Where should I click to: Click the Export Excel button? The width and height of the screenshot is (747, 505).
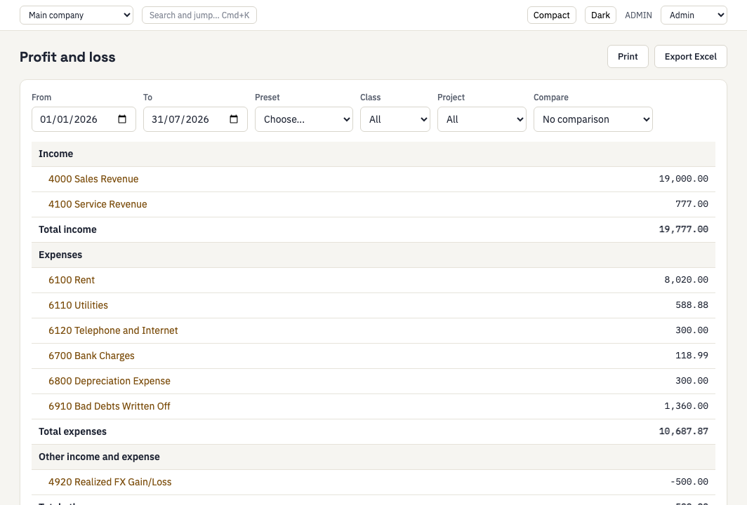tap(690, 57)
